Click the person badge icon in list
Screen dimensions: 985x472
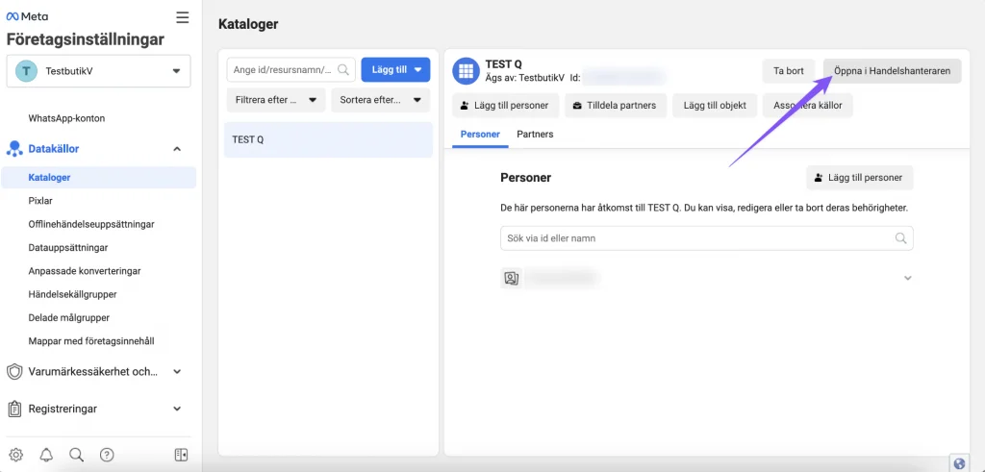coord(512,278)
